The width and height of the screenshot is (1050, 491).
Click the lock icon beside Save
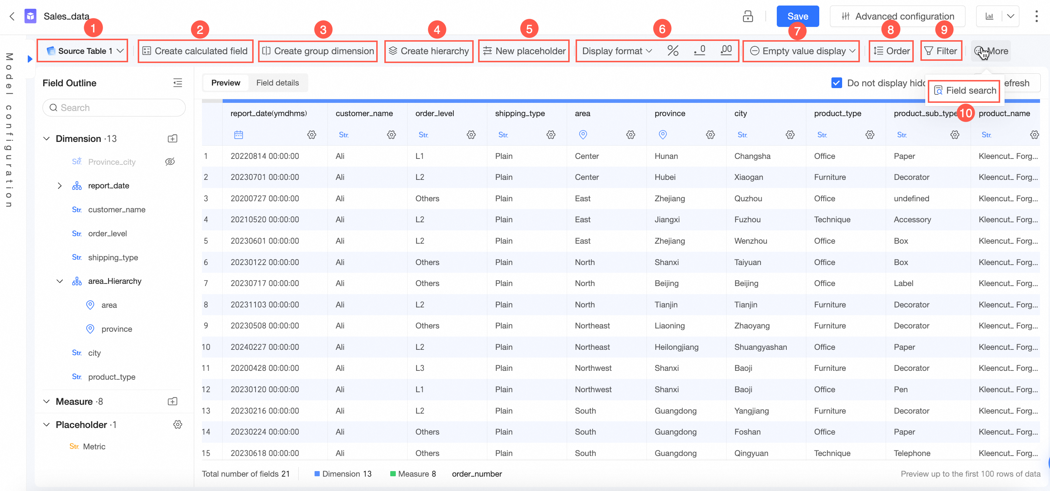[748, 16]
